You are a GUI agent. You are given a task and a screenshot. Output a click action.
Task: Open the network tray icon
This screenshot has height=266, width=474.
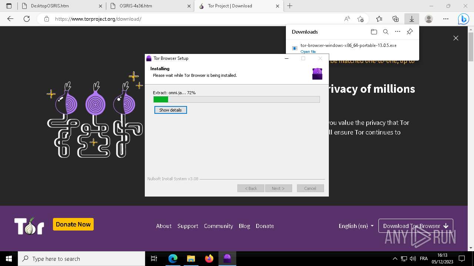[404, 259]
